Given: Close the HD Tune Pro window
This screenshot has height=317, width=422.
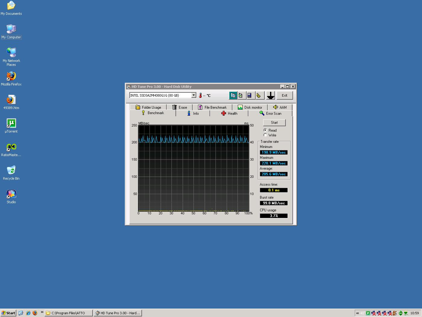Looking at the screenshot, I should point(293,87).
